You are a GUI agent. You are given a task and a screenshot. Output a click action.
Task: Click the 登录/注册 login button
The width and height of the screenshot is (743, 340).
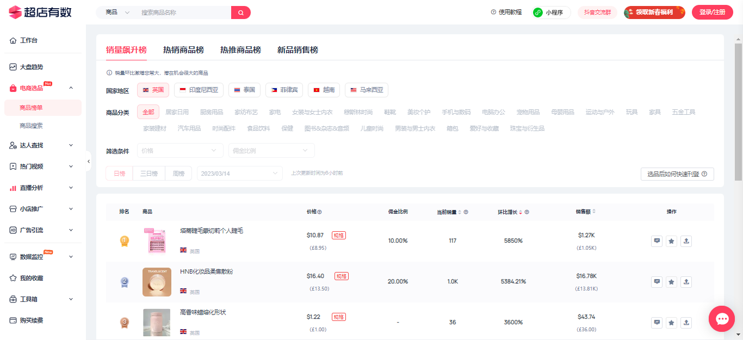tap(712, 11)
